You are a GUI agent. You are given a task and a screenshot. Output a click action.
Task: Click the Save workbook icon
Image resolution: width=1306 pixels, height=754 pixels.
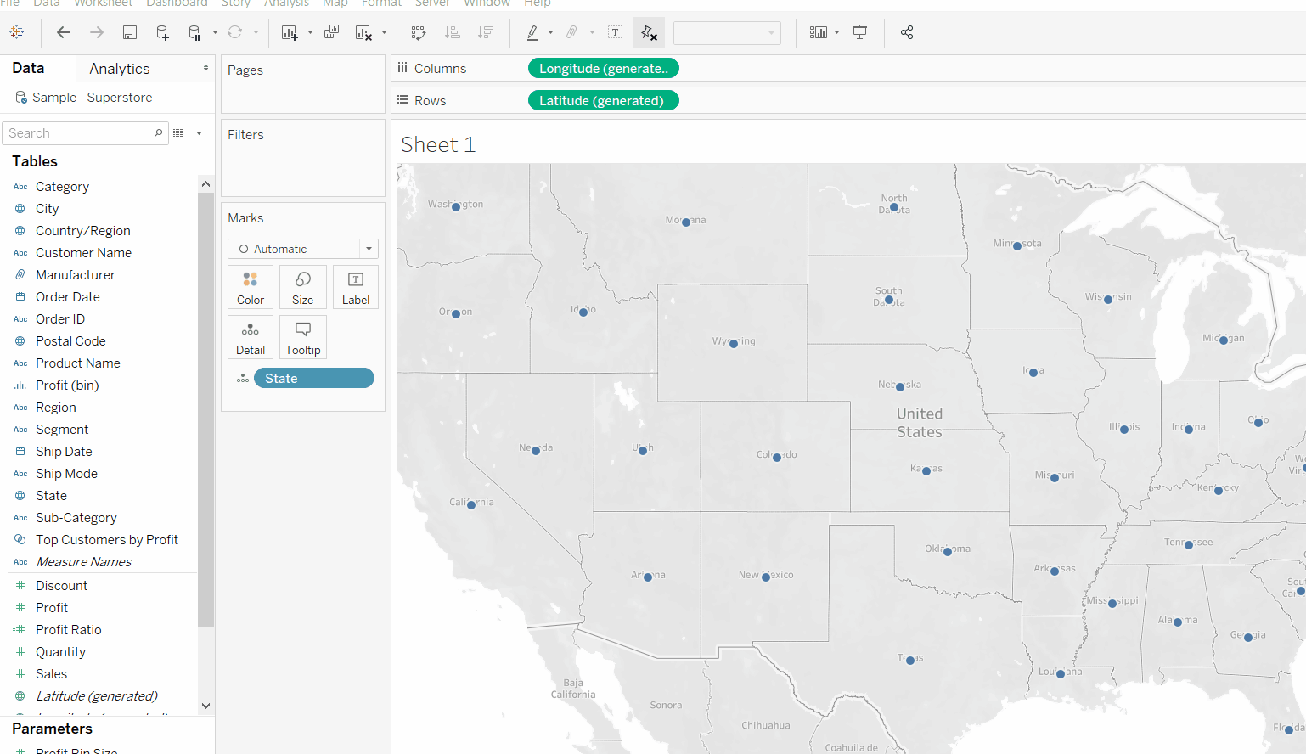(130, 32)
